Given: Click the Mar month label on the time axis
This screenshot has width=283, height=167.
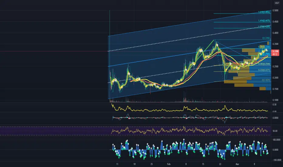Looking at the screenshot, I should pos(237,164).
